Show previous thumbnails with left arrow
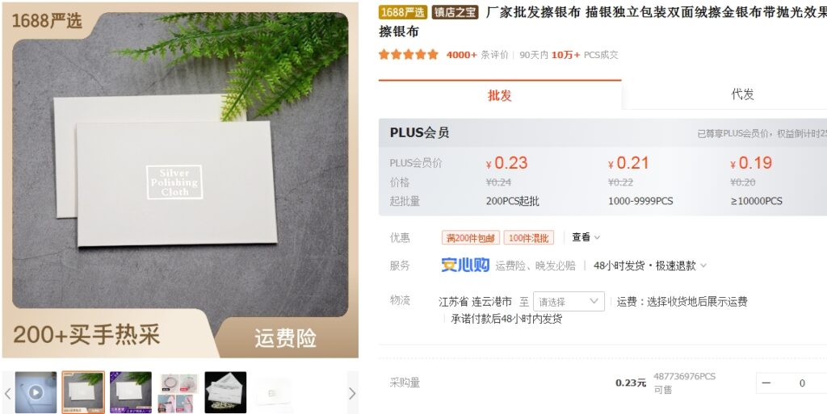The image size is (827, 414). (x=7, y=393)
